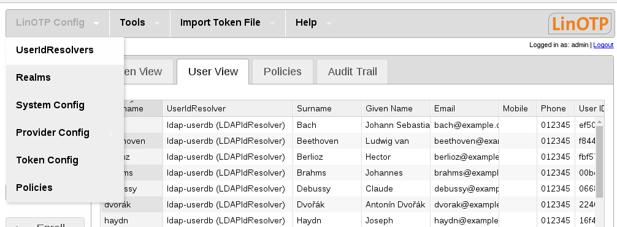Switch to the Policies tab
The width and height of the screenshot is (617, 227).
point(283,72)
